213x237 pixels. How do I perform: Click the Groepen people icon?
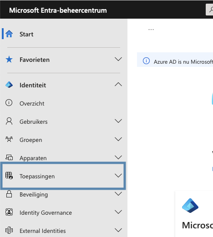[9, 139]
